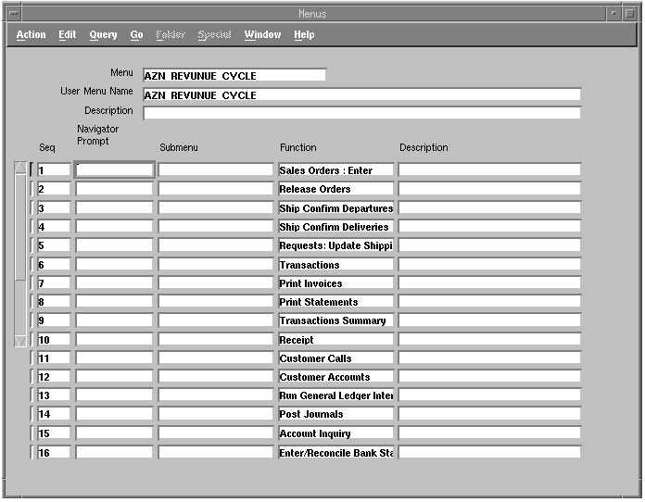Select the 'Customer Calls' function field

pos(336,358)
